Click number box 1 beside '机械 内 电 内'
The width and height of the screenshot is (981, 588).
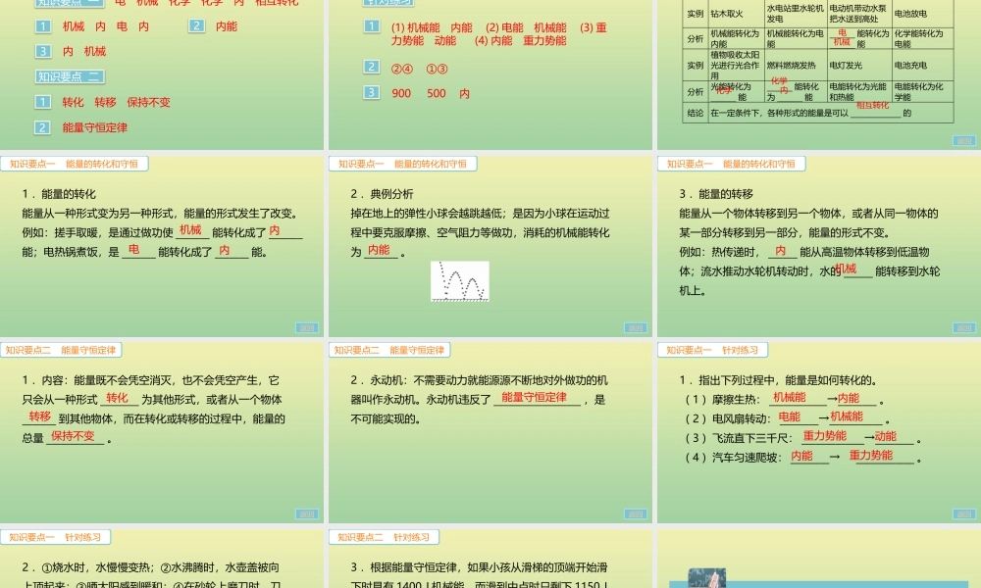click(42, 26)
